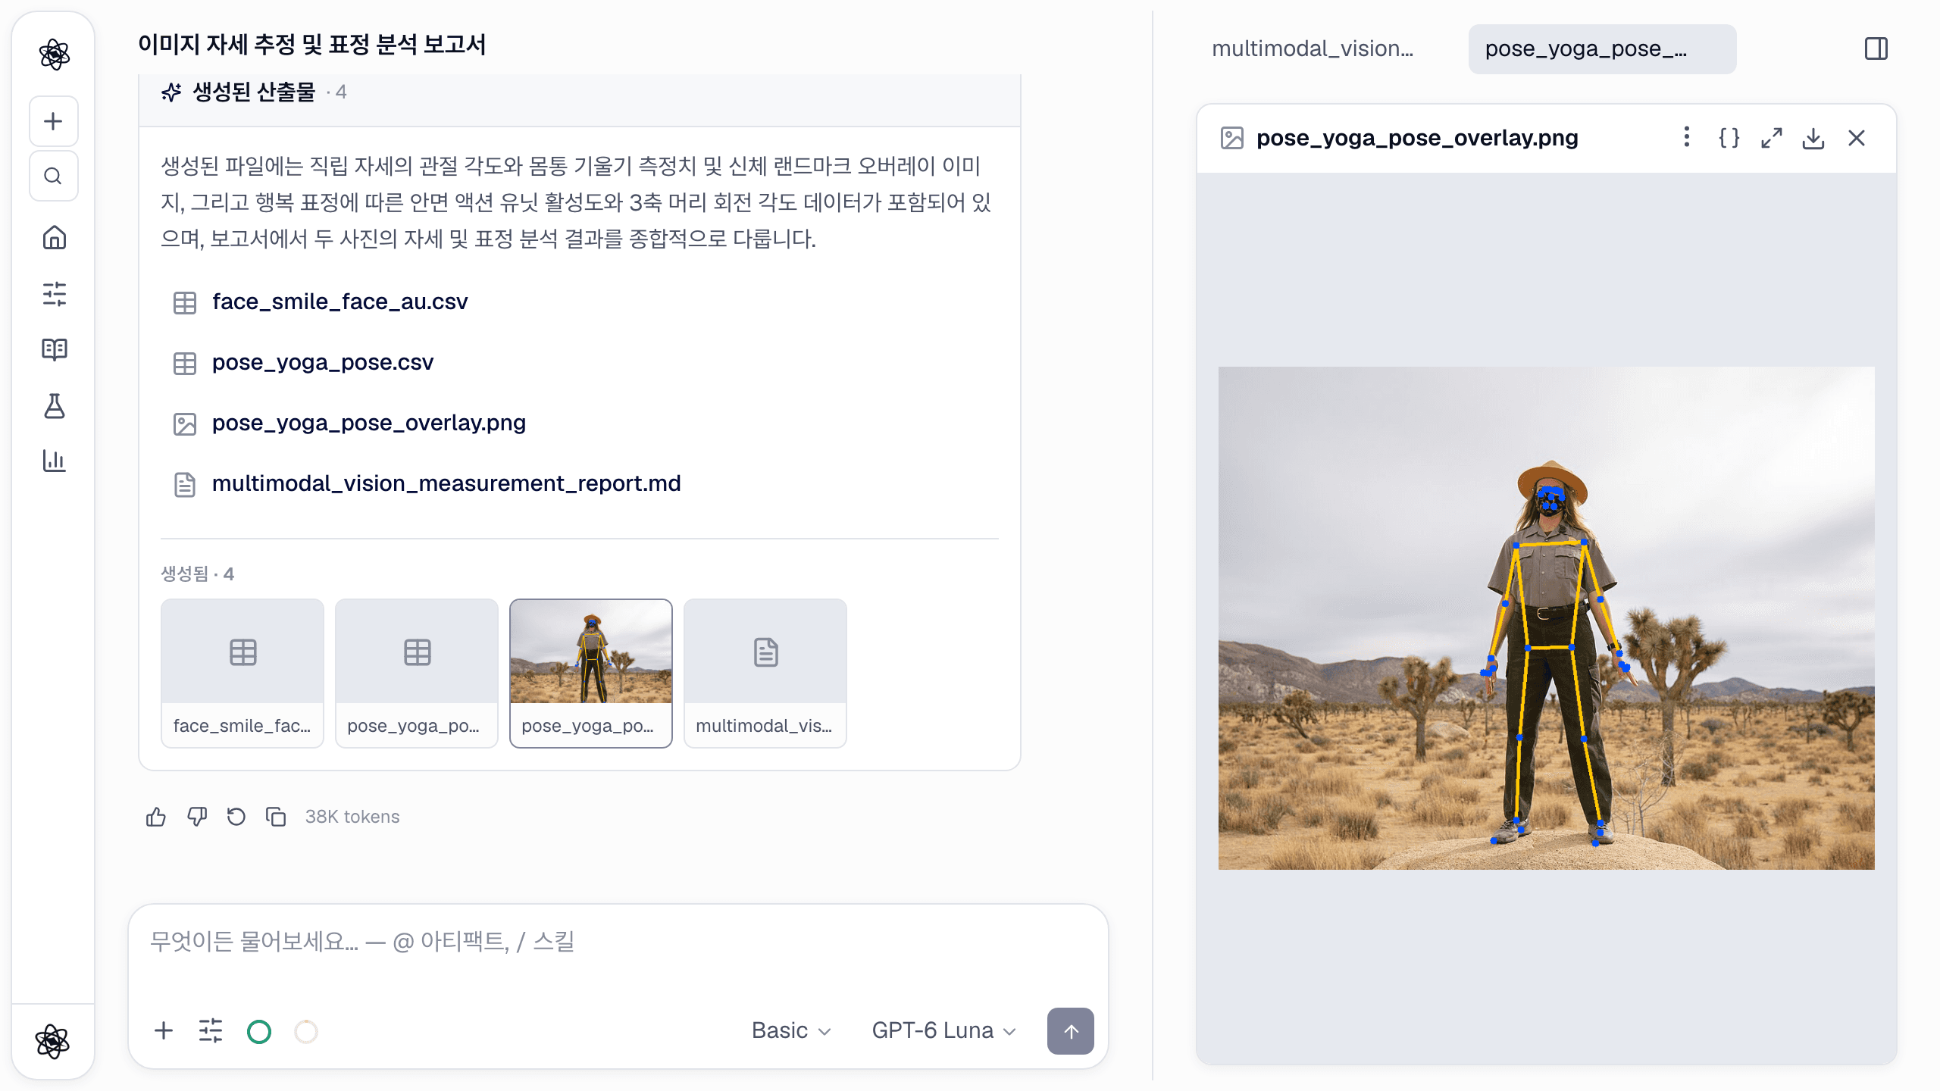
Task: Toggle the pale circle indicator in composer
Action: coord(306,1031)
